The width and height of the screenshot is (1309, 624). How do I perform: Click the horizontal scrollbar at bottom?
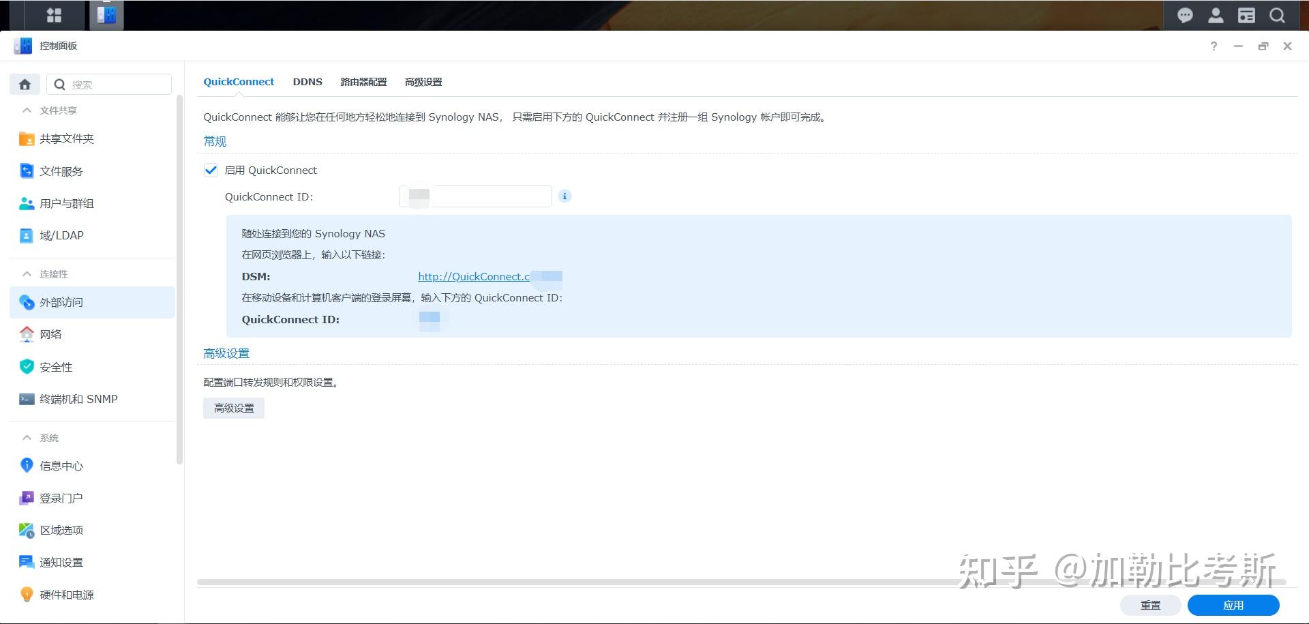point(741,582)
